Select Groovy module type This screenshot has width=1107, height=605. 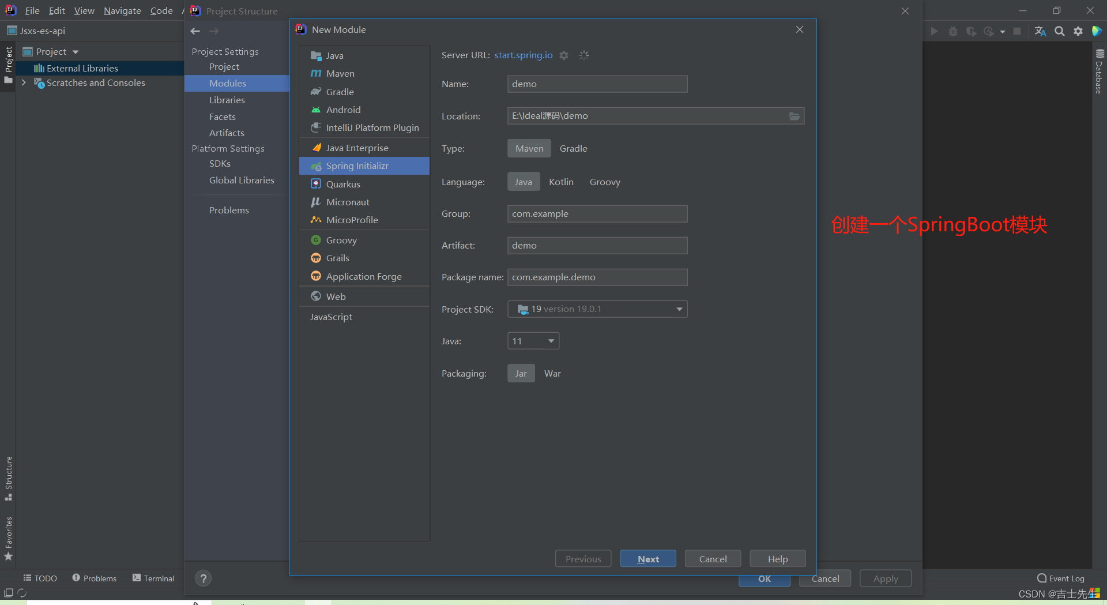coord(364,240)
